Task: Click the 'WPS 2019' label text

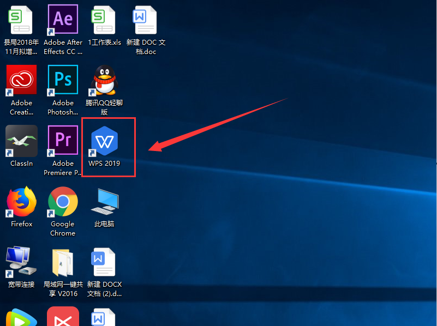Action: [104, 164]
